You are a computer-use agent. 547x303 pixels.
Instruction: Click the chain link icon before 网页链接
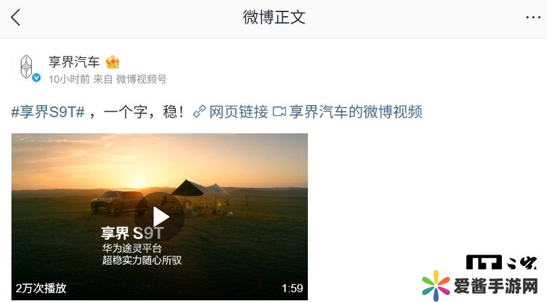(x=199, y=112)
